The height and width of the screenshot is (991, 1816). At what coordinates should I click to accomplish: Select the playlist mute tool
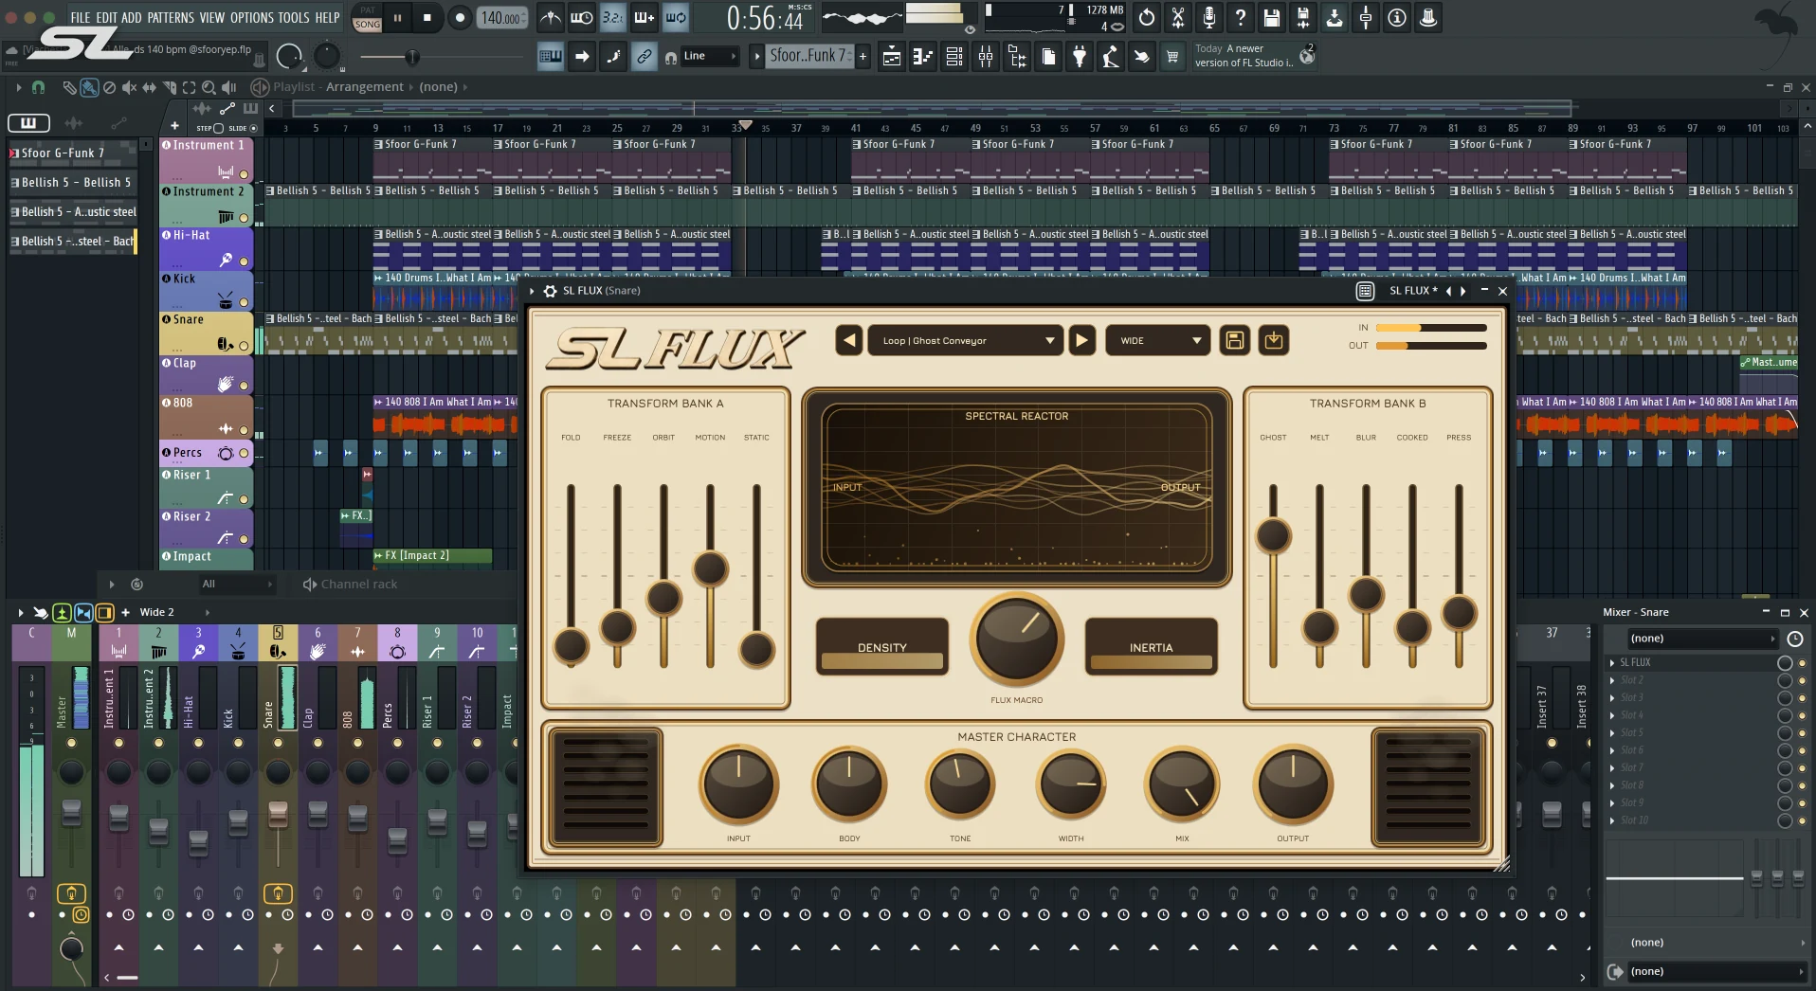coord(129,87)
